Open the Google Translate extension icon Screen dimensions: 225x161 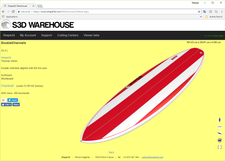click(205, 12)
